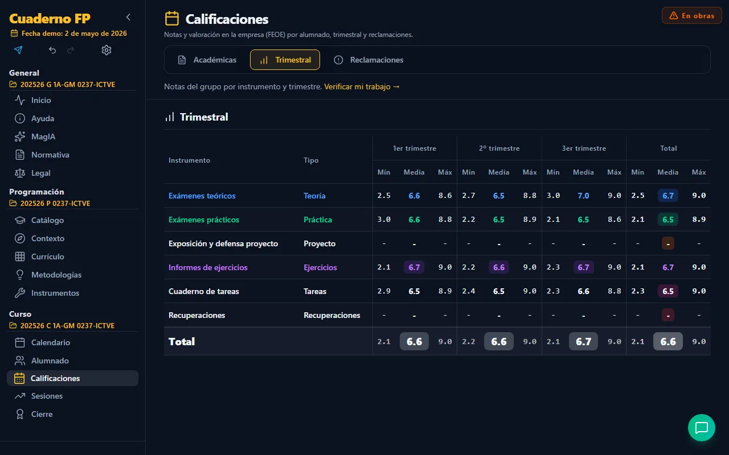
Task: Click the Total row label
Action: coord(182,341)
